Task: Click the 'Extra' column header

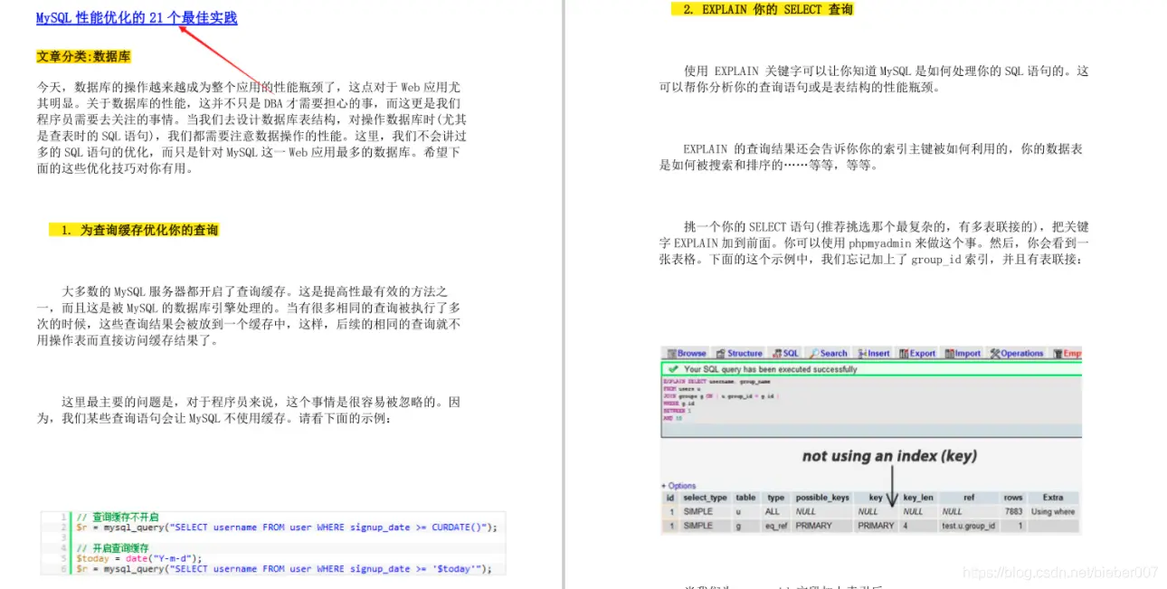Action: pos(1053,498)
